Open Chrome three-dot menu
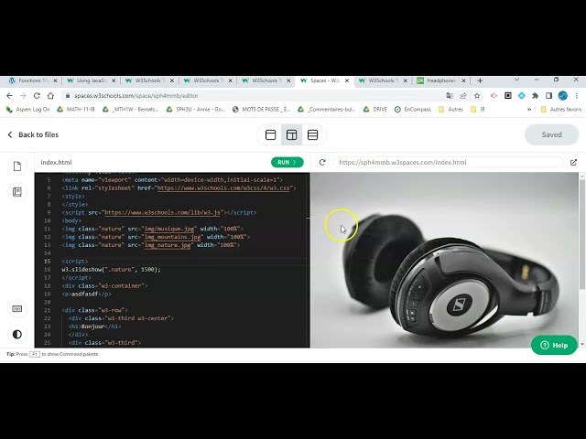586x439 pixels. [577, 95]
